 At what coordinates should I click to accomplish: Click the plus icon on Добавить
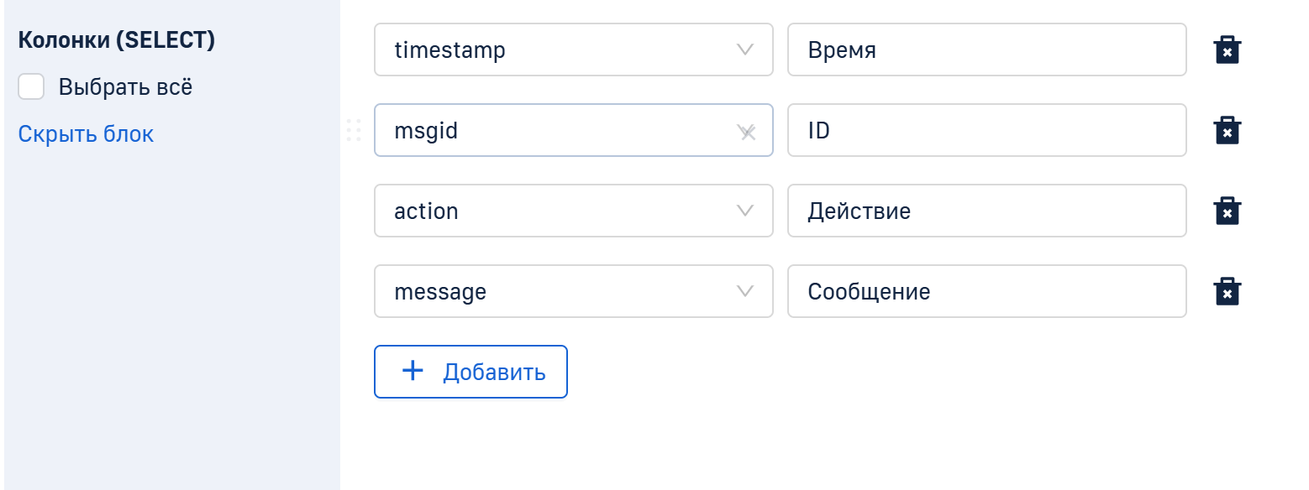[413, 371]
